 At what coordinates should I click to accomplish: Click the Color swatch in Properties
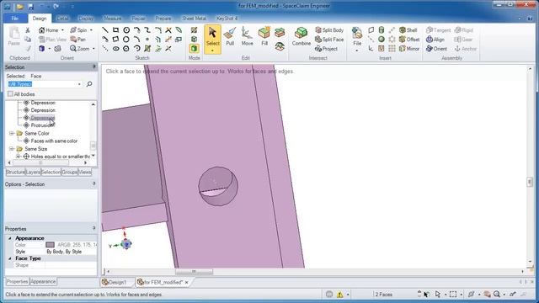(51, 245)
